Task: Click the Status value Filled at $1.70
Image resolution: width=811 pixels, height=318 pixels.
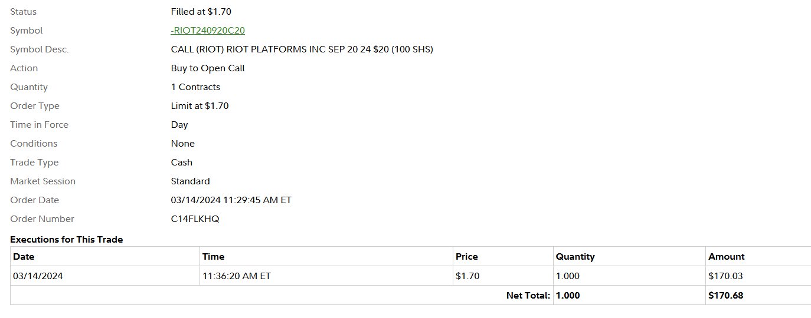Action: (x=201, y=12)
